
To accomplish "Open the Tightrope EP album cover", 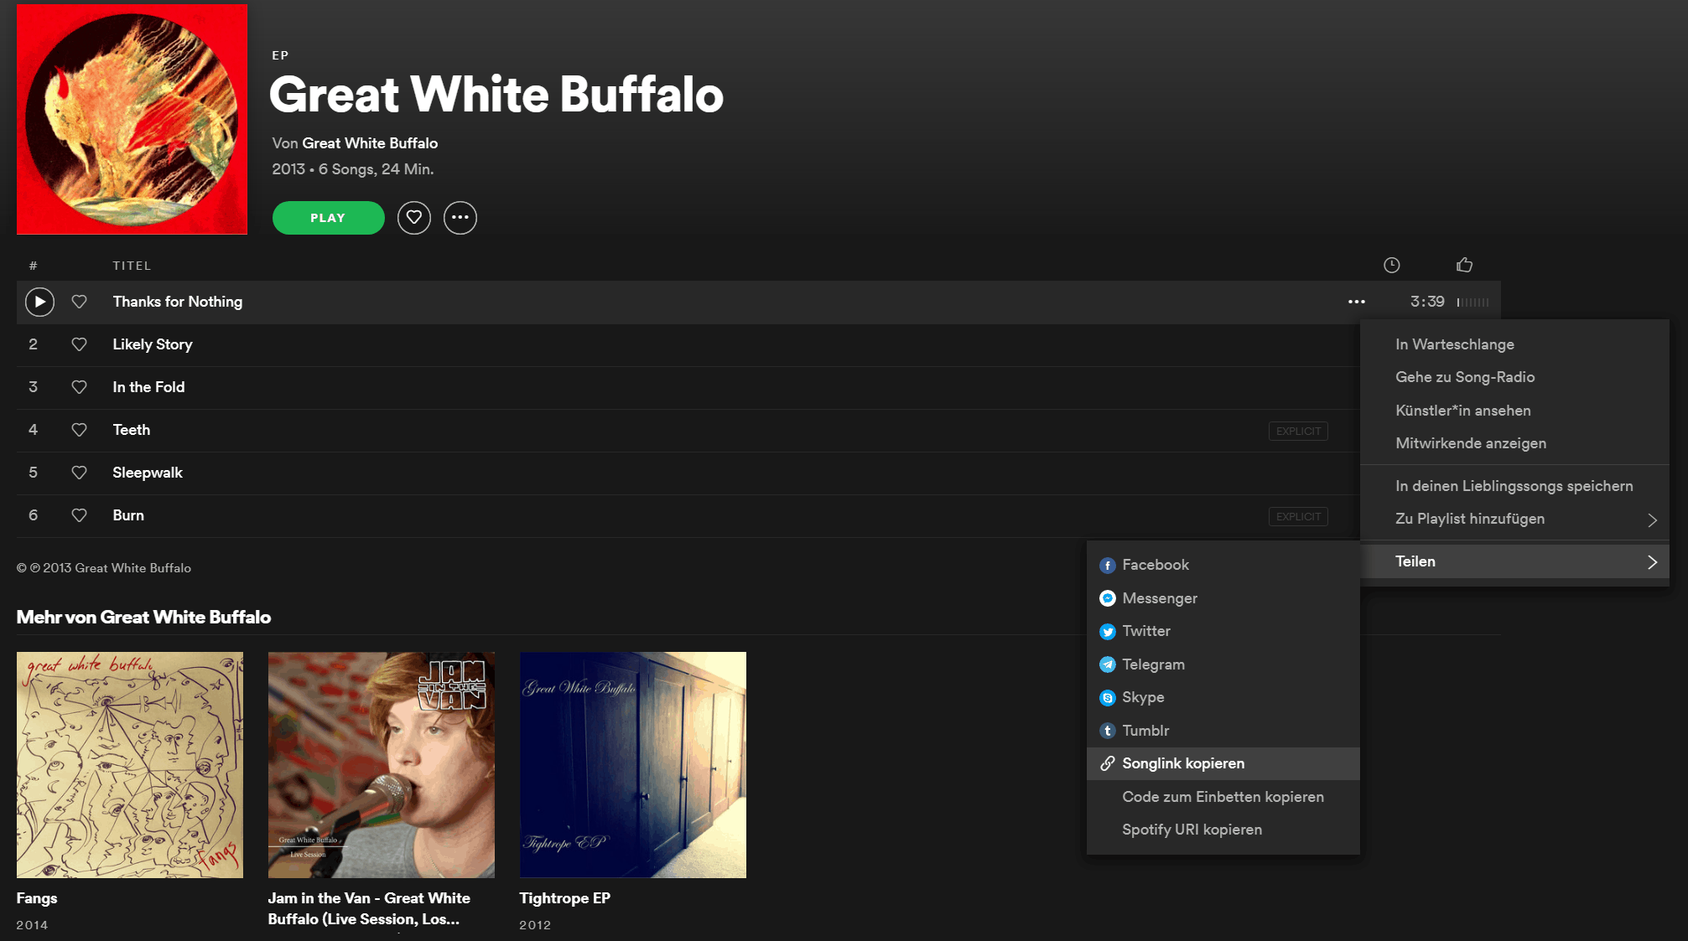I will click(x=633, y=765).
